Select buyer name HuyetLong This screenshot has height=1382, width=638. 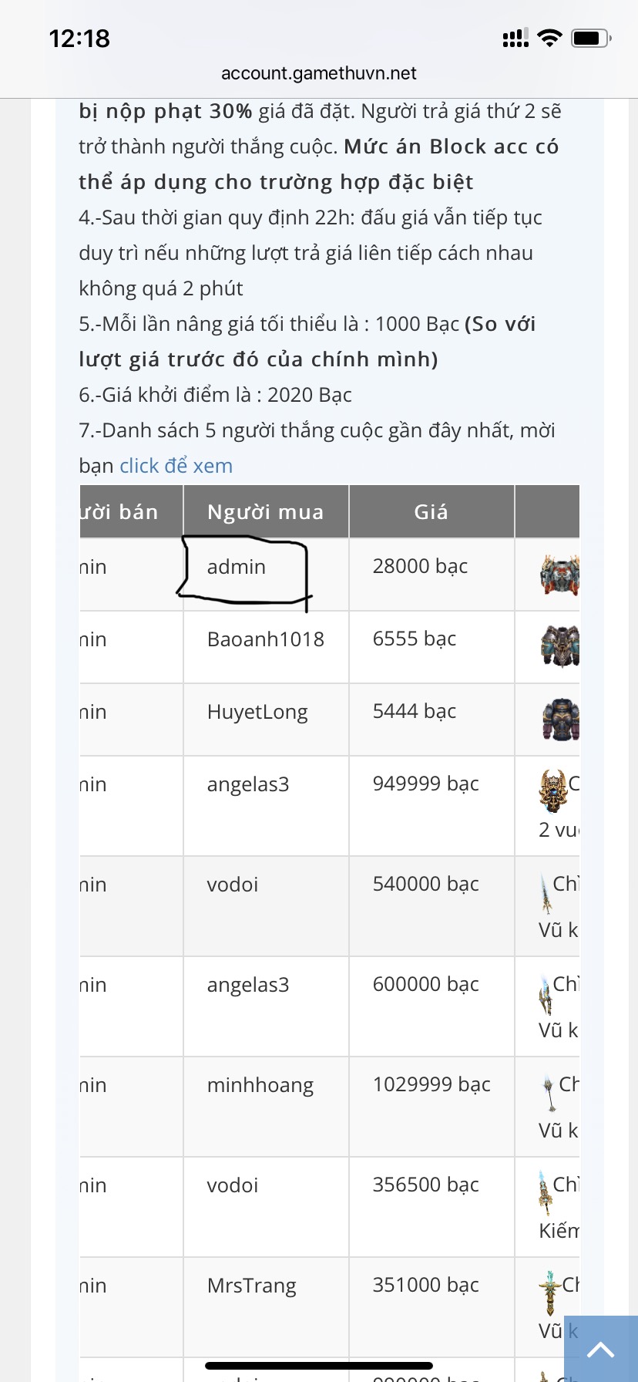pyautogui.click(x=257, y=712)
